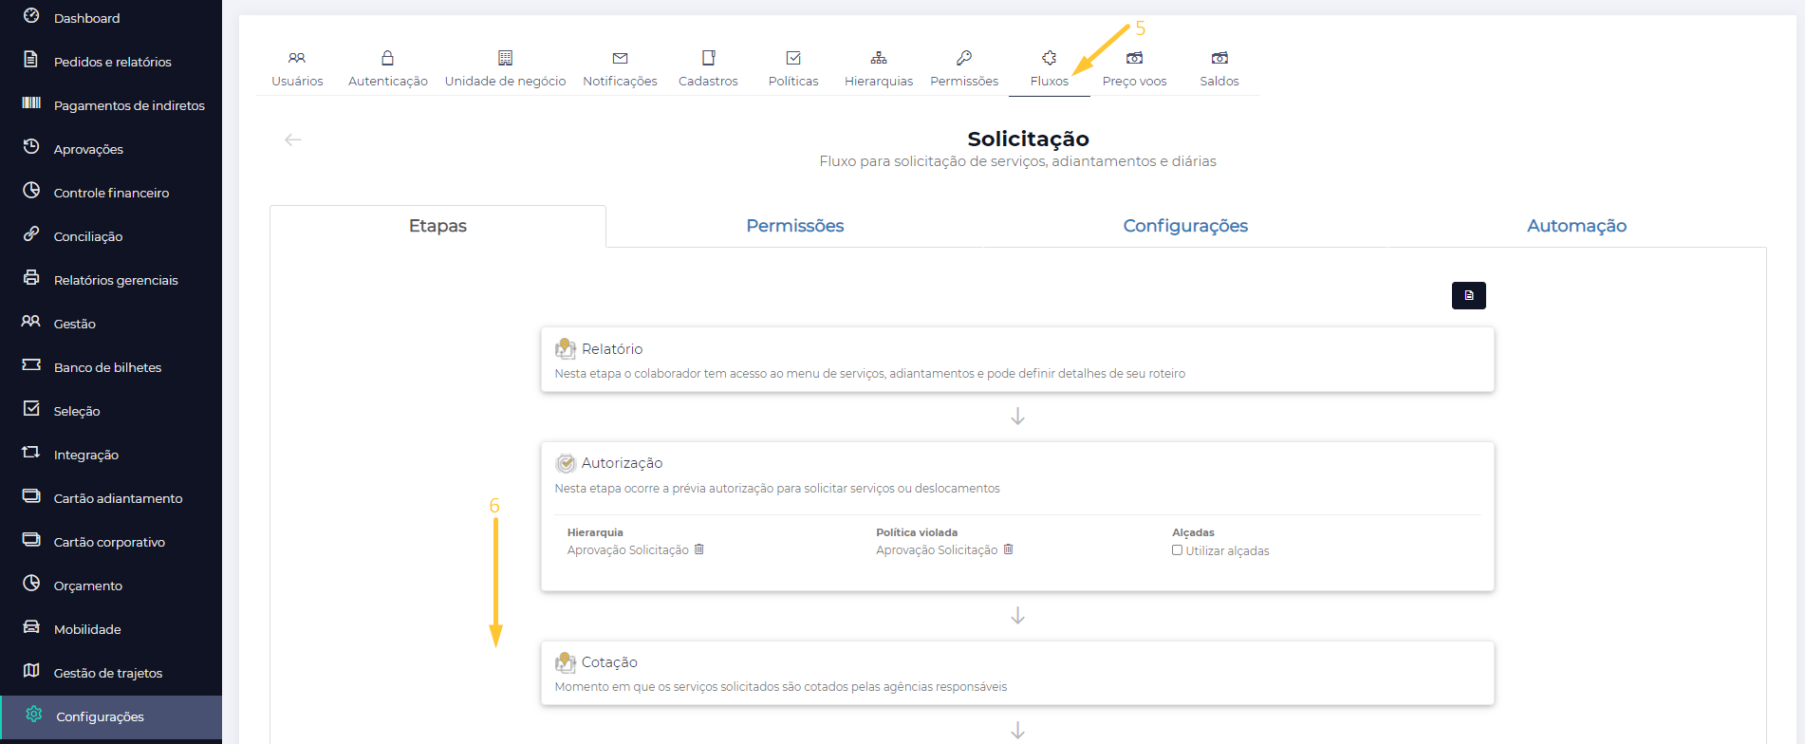Open Banco de bilhetes sidebar item
The height and width of the screenshot is (744, 1805).
tap(107, 367)
